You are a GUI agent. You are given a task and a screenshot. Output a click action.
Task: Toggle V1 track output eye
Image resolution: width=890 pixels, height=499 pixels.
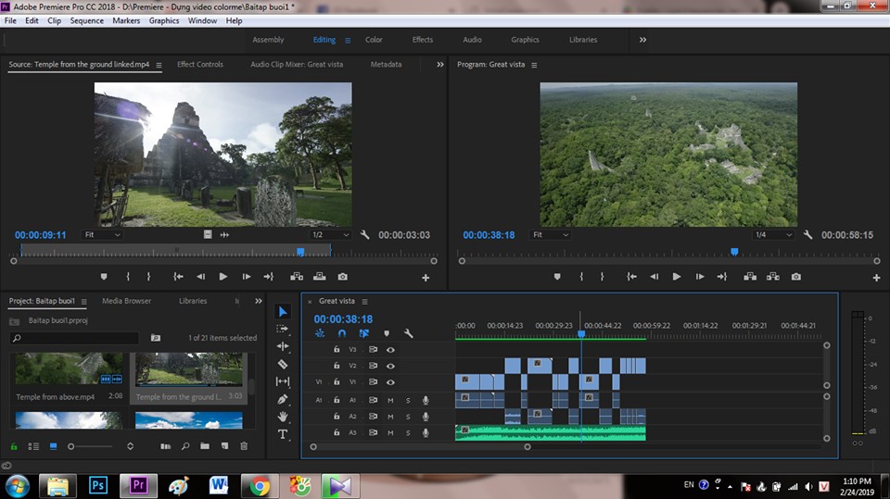pos(390,382)
